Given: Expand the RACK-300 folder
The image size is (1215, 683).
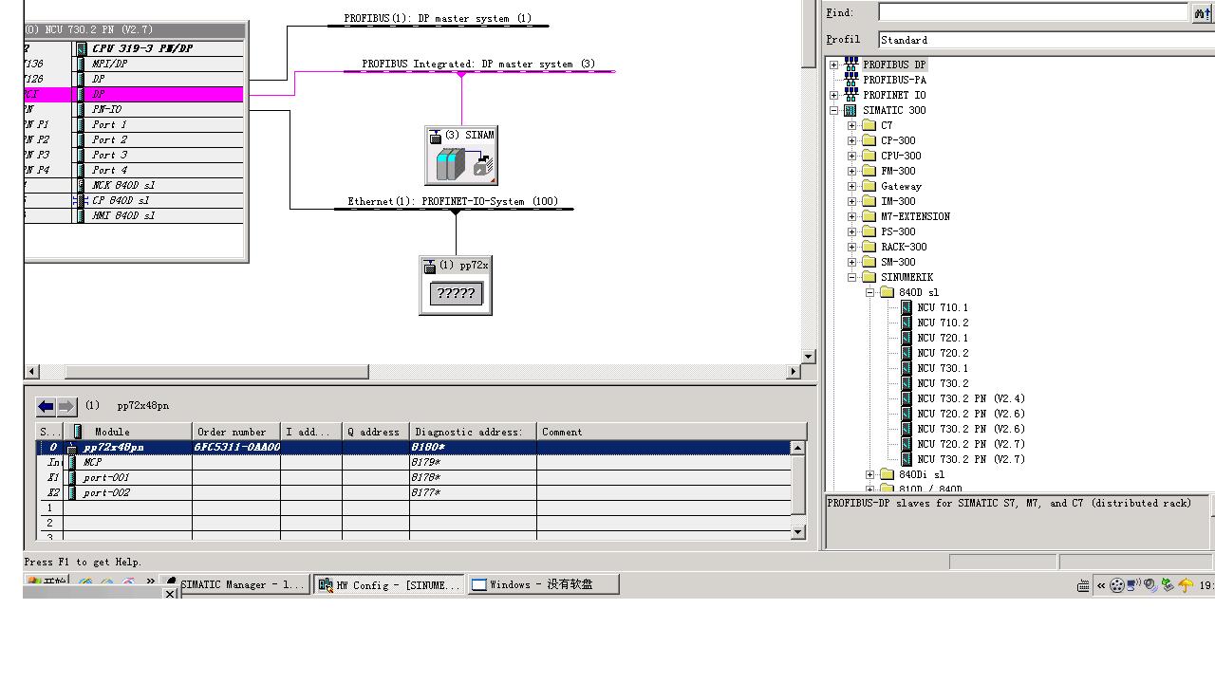Looking at the screenshot, I should click(x=851, y=247).
